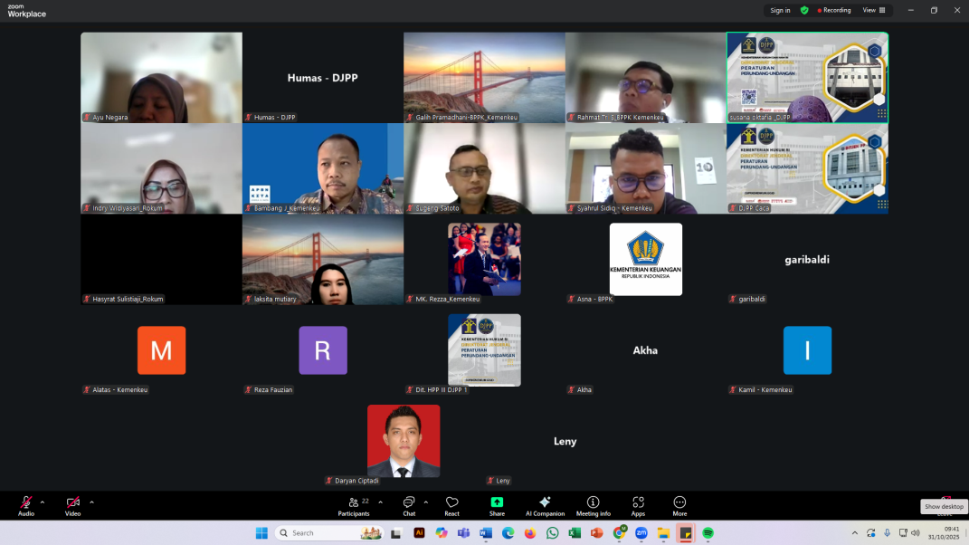Expand the audio options arrow

[43, 502]
